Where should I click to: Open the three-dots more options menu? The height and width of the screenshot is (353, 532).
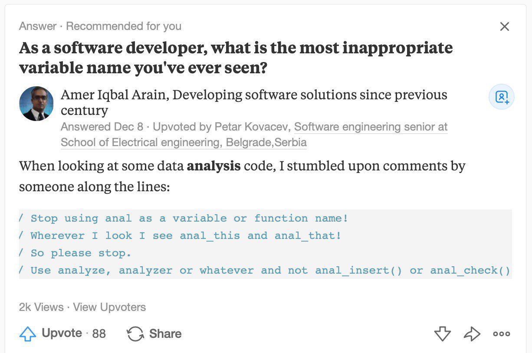(502, 334)
